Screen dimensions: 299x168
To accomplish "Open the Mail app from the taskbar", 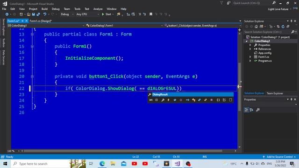I will (x=123, y=164).
